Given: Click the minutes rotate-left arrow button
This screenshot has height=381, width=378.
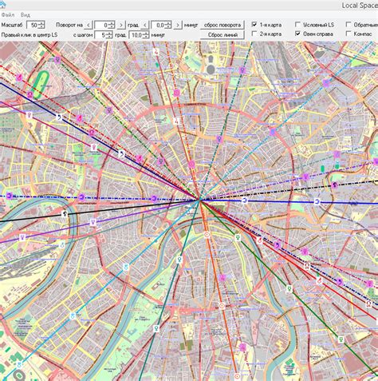Looking at the screenshot, I should tap(144, 25).
